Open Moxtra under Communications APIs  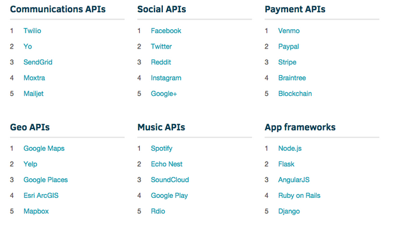[x=34, y=78]
